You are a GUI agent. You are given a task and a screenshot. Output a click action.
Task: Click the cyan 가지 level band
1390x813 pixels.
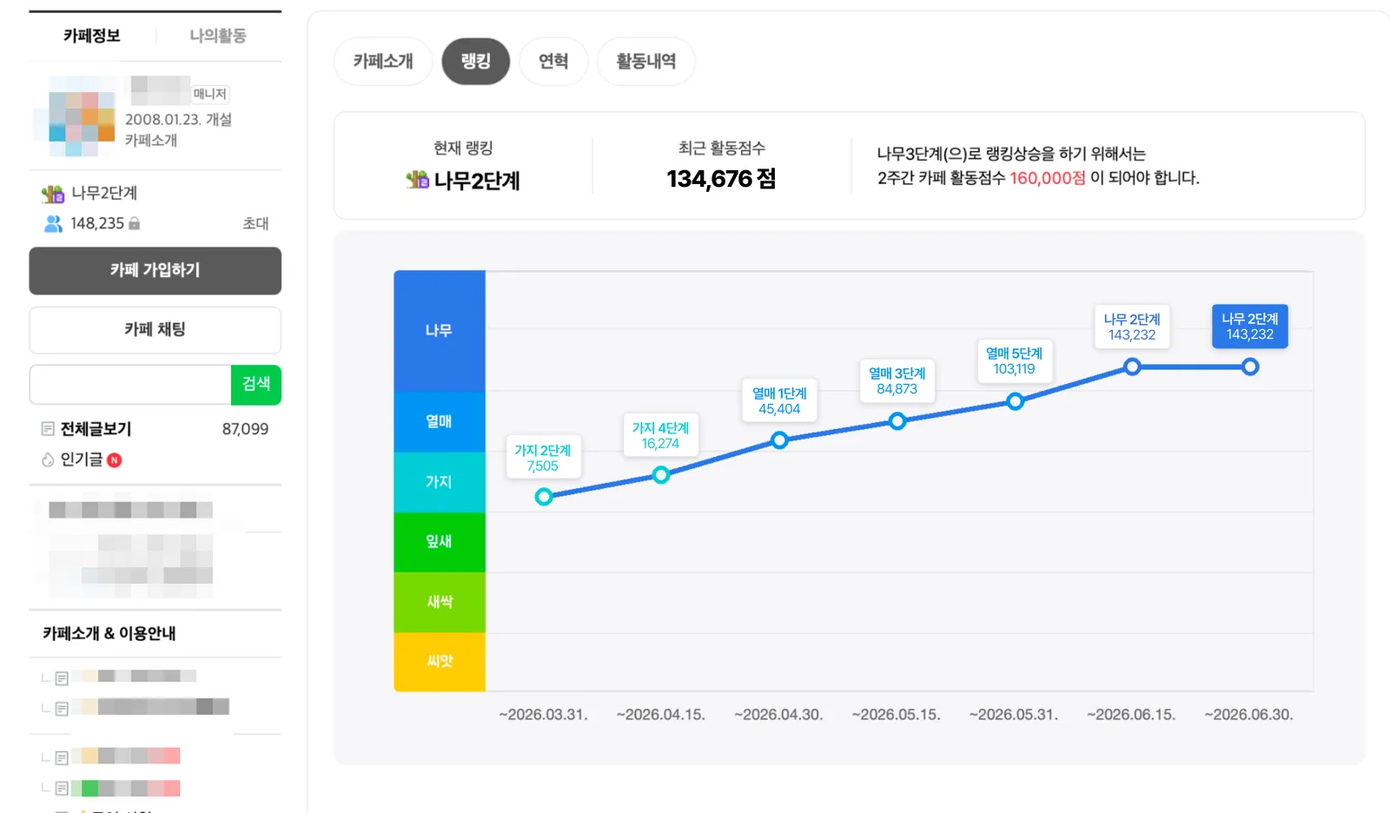[x=440, y=482]
